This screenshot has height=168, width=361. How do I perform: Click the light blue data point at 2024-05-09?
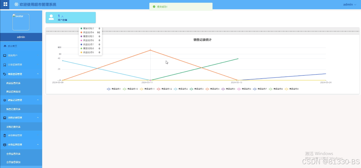63,61
